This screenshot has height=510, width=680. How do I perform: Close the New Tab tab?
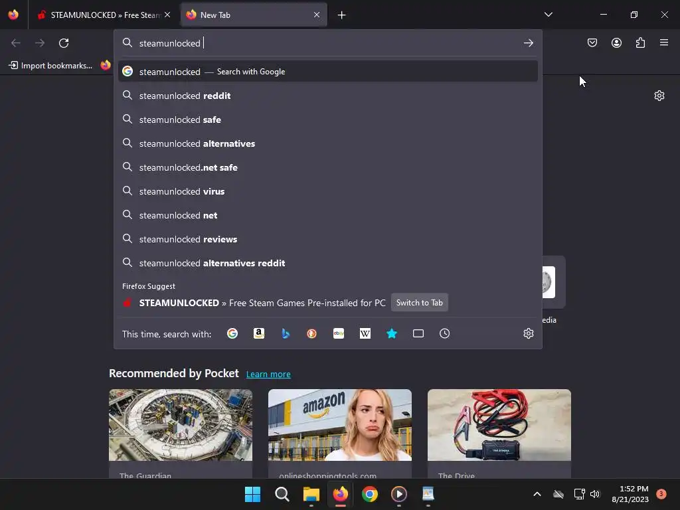(317, 15)
